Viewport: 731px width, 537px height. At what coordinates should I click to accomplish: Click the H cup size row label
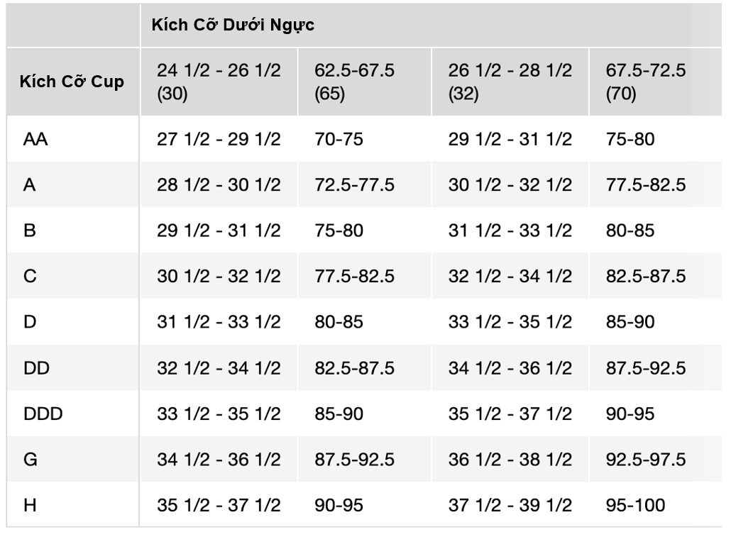pyautogui.click(x=30, y=505)
